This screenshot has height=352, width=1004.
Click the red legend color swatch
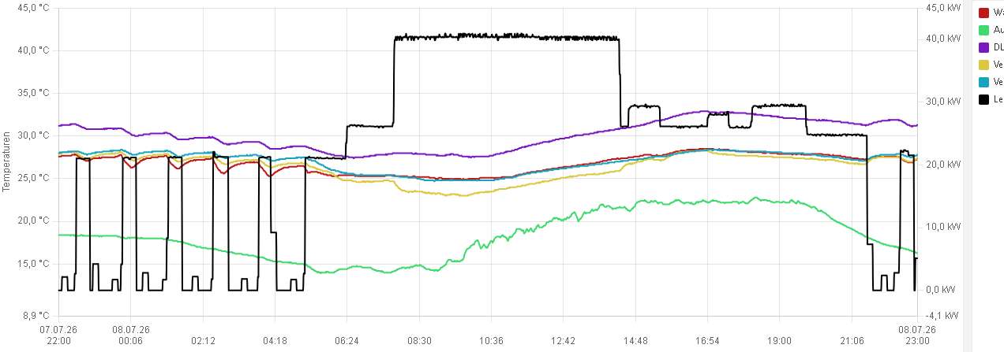[x=983, y=13]
